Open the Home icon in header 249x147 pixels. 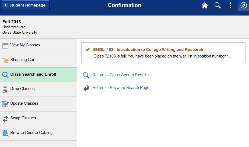pos(205,5)
